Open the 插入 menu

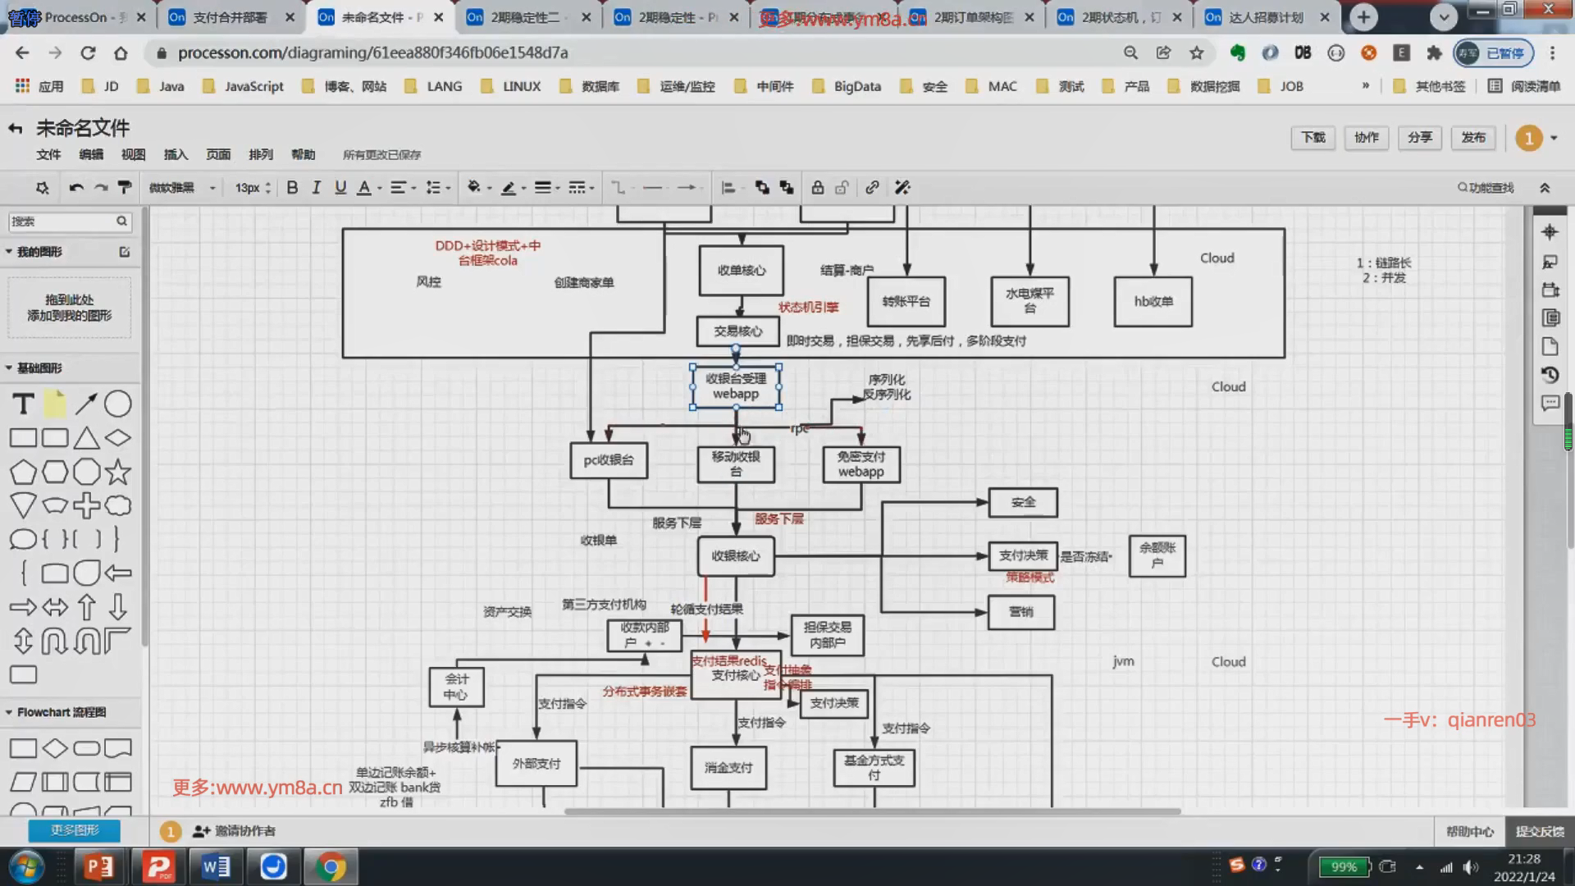(176, 154)
